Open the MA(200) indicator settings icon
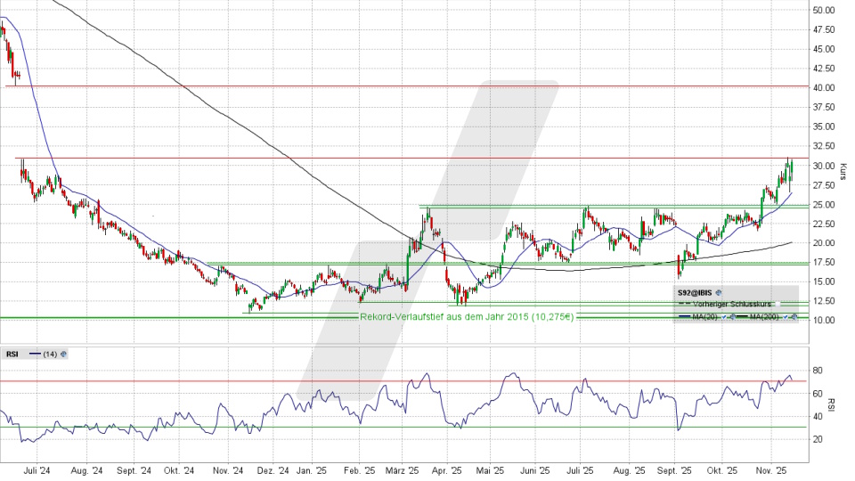 click(793, 317)
